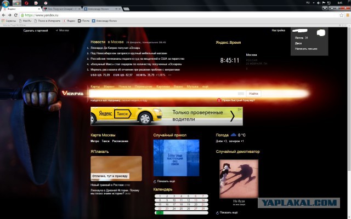Open a new browser tab

coord(126,9)
